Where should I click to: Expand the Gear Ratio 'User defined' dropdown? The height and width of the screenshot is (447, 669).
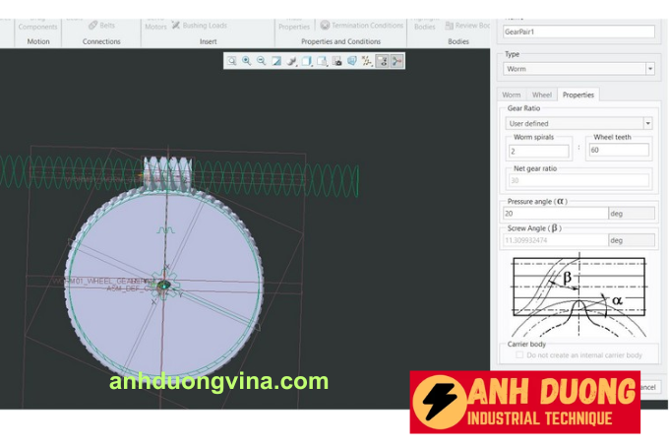578,123
